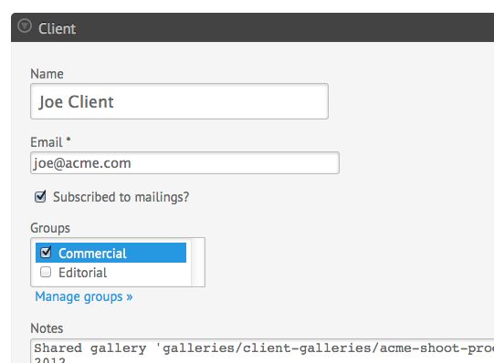Click the Client panel title text
Viewport: 494px width, 363px height.
tap(57, 28)
